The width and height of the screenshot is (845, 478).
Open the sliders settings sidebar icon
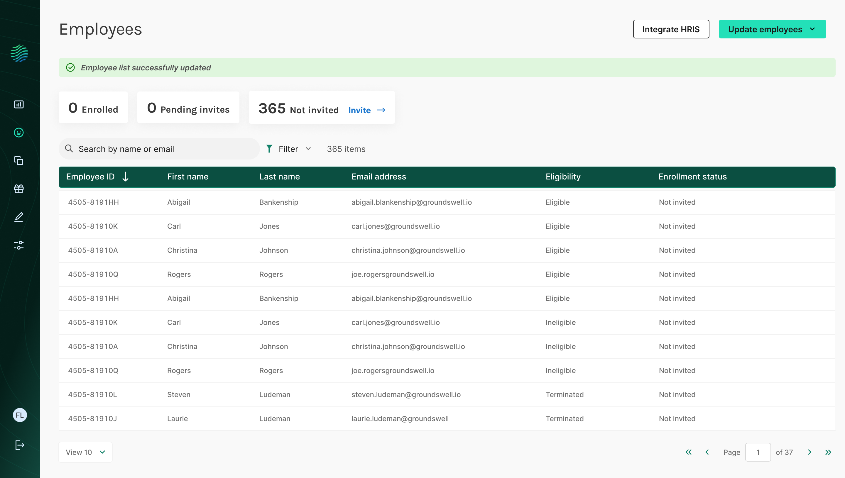[19, 245]
